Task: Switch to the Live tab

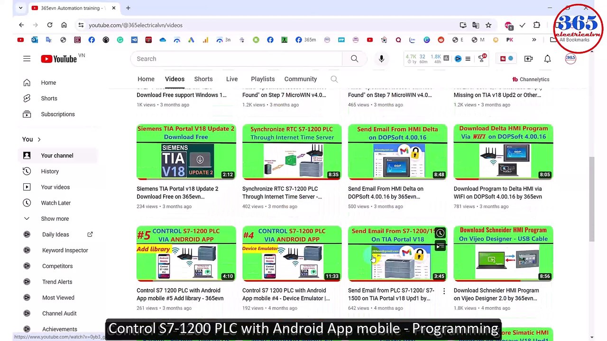Action: pyautogui.click(x=232, y=79)
